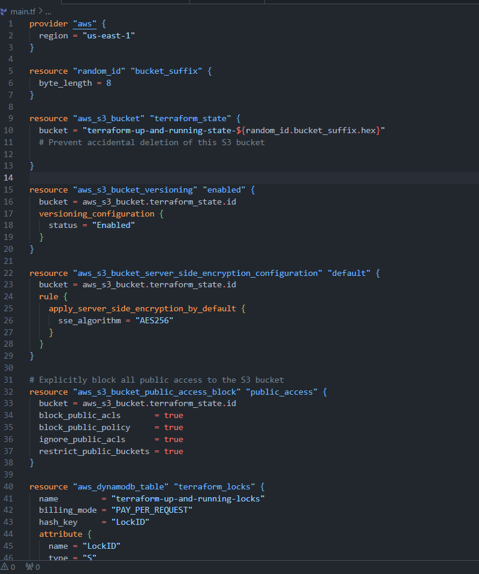
Task: Click the rule block keyword on line 24
Action: [x=49, y=297]
